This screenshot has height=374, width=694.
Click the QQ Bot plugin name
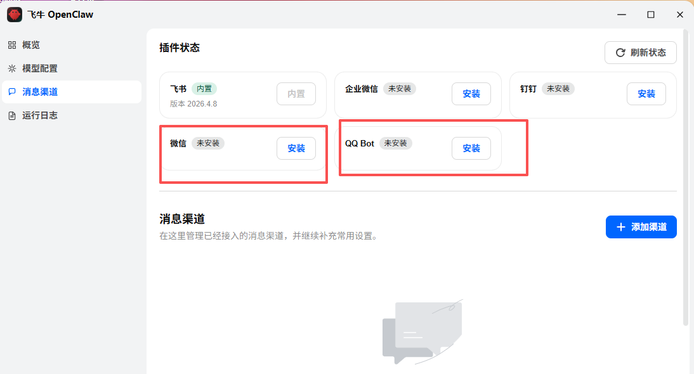click(360, 143)
